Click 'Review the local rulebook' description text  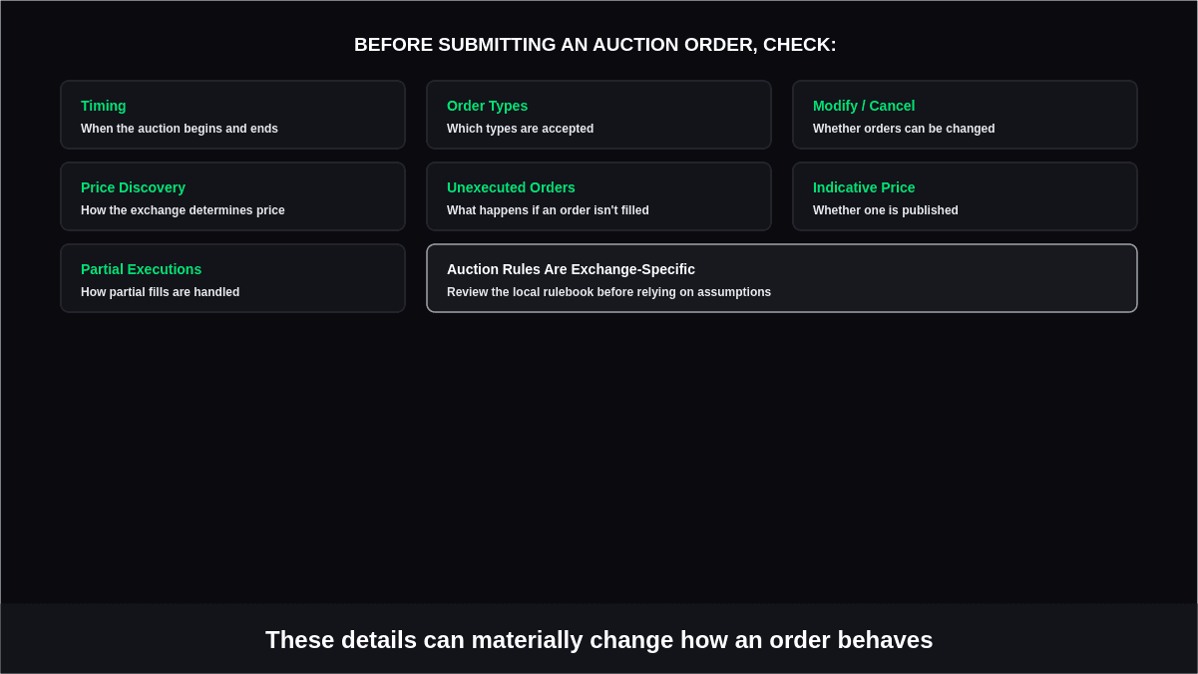pyautogui.click(x=608, y=292)
